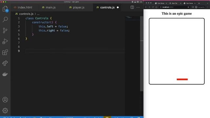210x118 pixels.
Task: Click the Incognito profile indicator
Action: coord(200,7)
